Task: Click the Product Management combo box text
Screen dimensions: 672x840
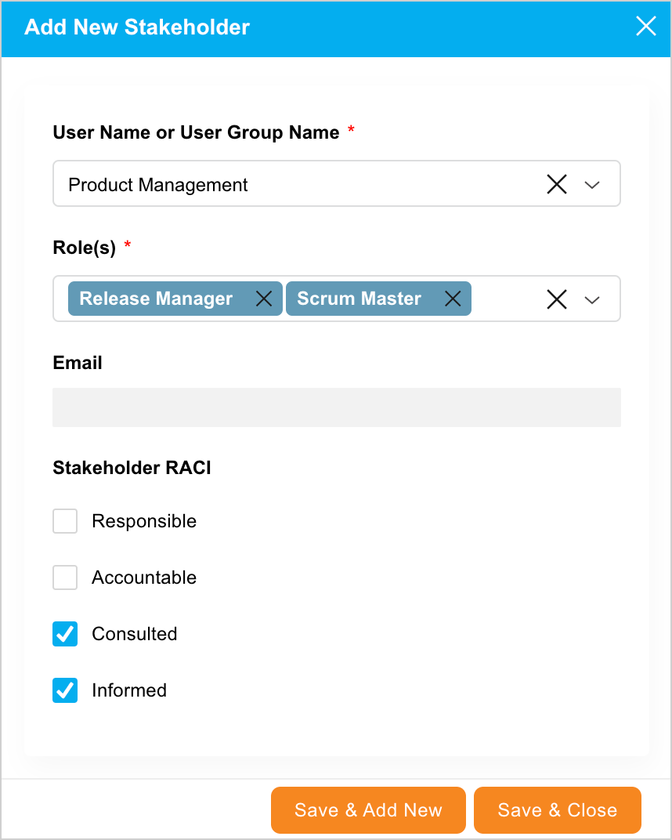Action: [158, 185]
